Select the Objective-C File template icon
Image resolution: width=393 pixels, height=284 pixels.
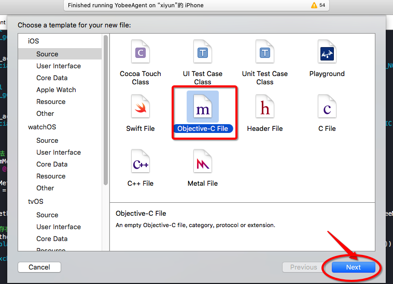tap(203, 107)
